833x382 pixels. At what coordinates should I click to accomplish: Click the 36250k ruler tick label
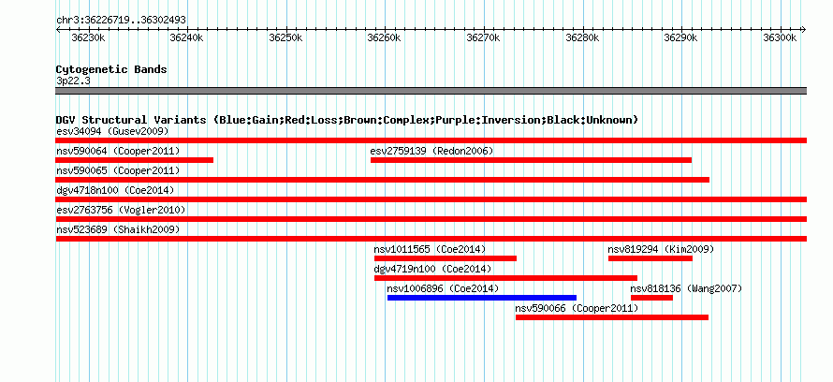(x=285, y=38)
